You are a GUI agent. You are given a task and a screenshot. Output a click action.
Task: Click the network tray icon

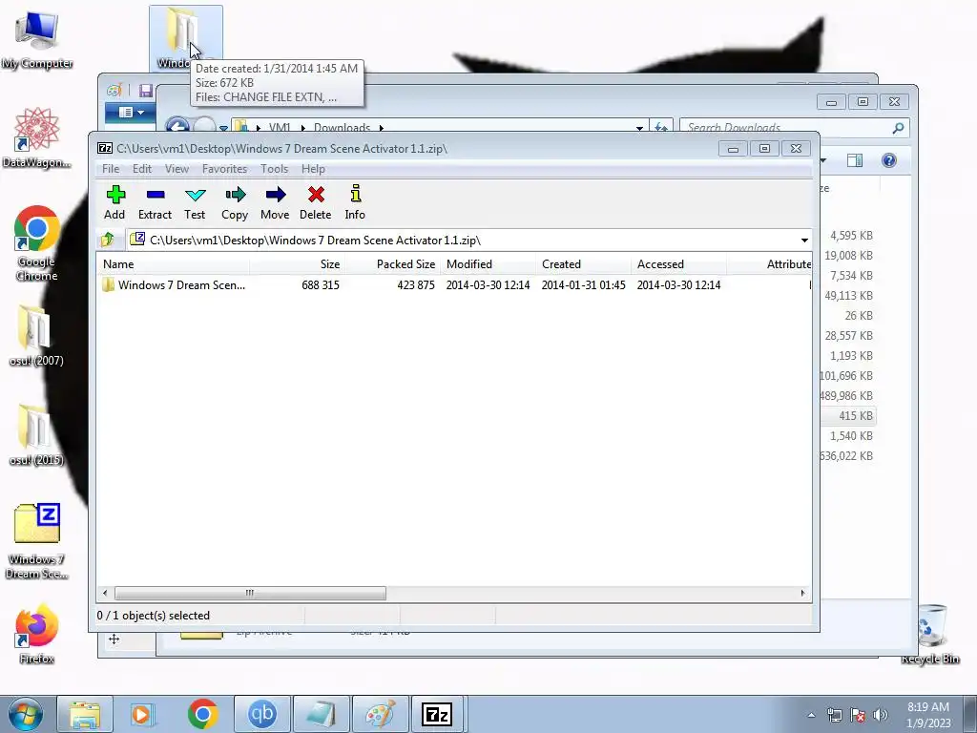(834, 715)
